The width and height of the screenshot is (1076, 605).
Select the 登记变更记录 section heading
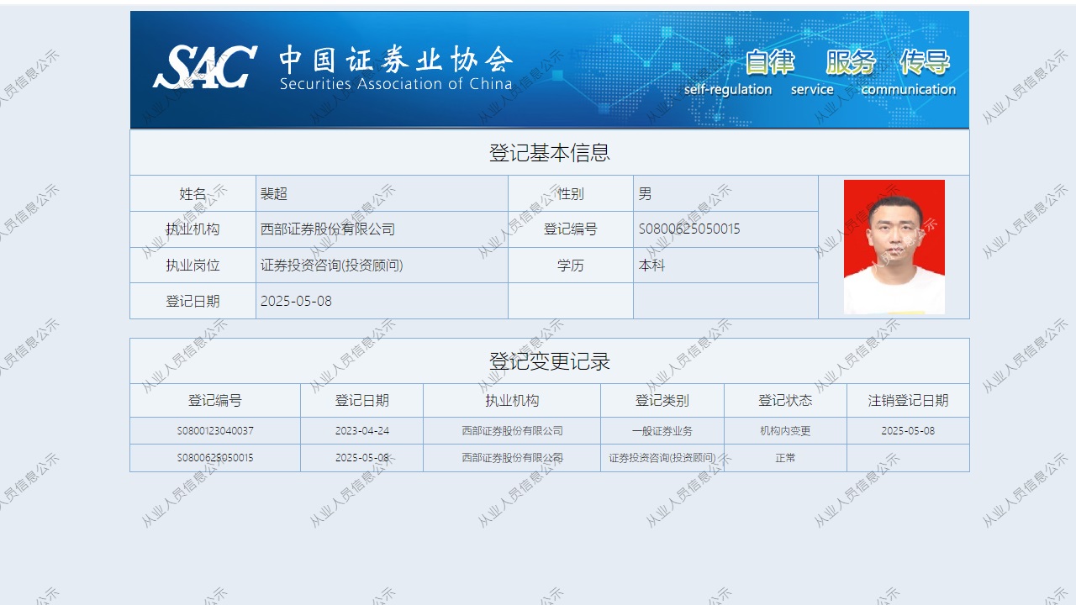tap(549, 361)
